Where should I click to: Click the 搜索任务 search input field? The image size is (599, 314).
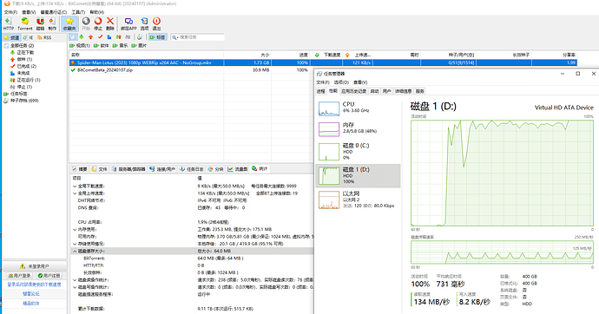point(198,37)
